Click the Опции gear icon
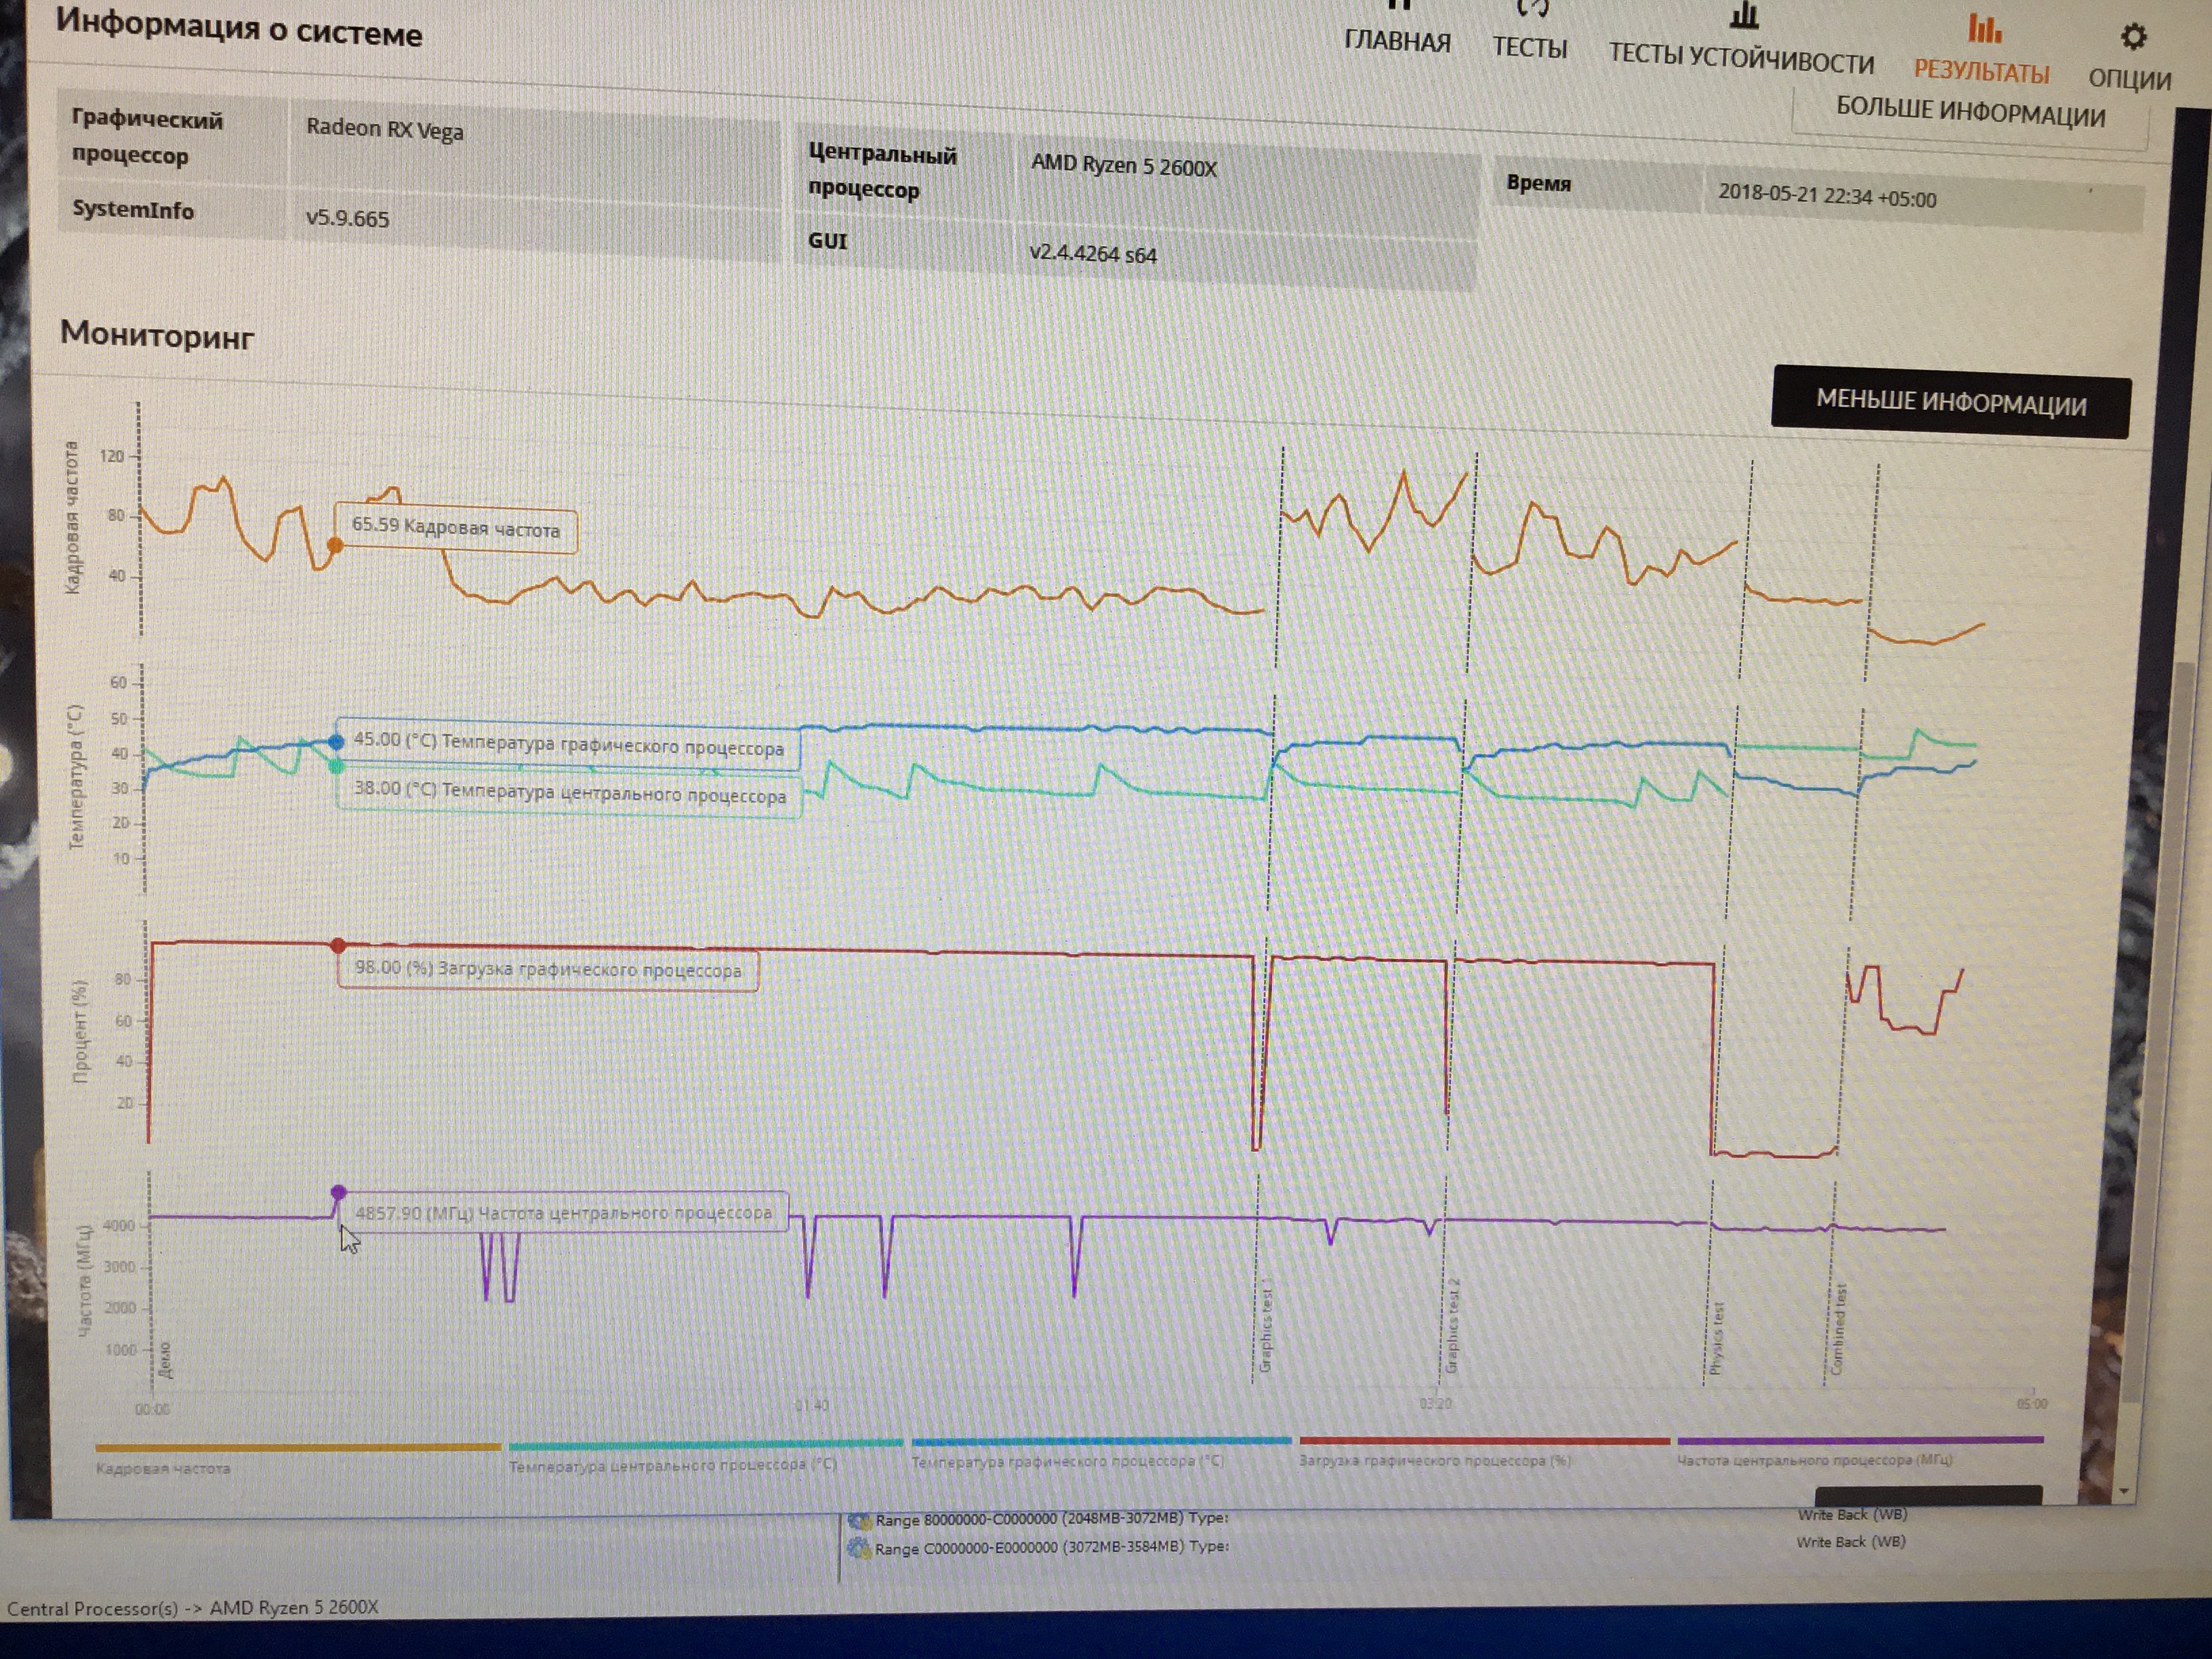2212x1659 pixels. point(2133,37)
